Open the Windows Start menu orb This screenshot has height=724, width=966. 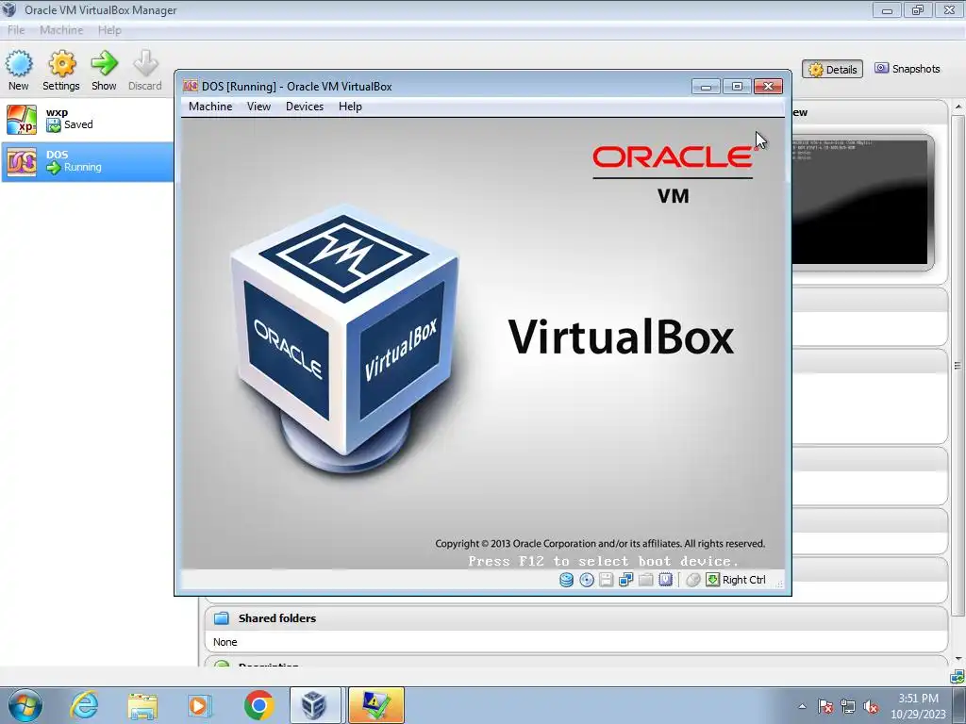pos(25,705)
